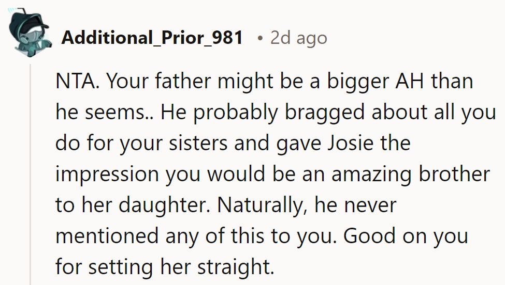Click the word "impression" in the comment

[107, 175]
